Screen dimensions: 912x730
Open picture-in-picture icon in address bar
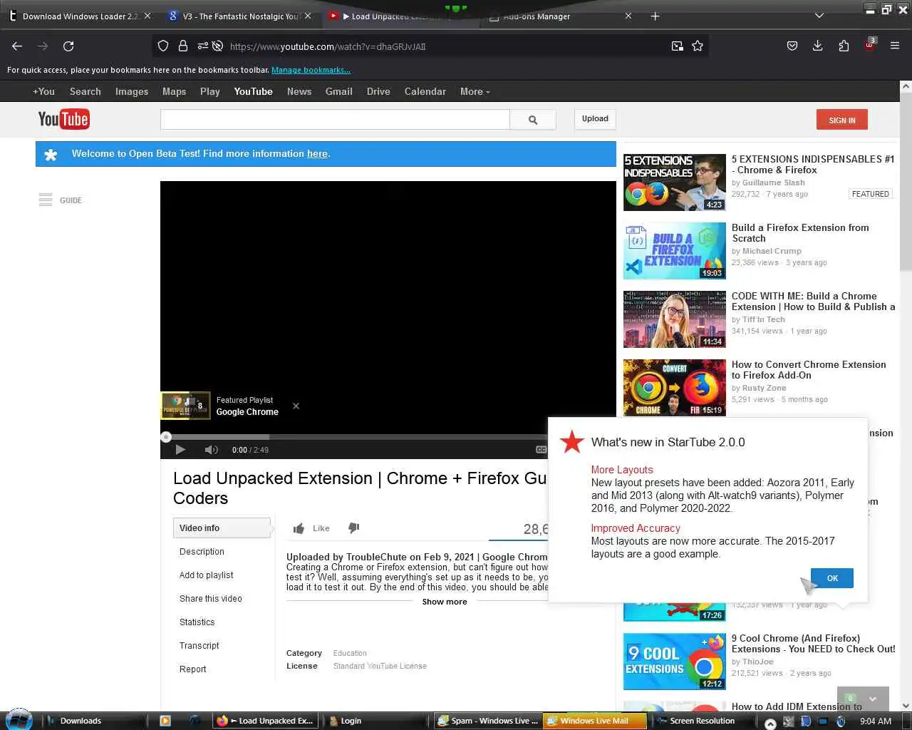677,46
